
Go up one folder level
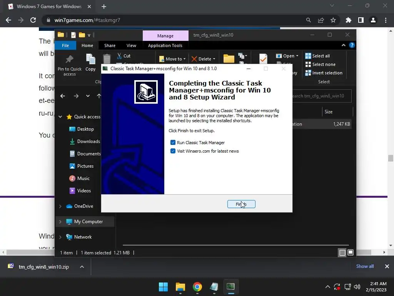(x=99, y=96)
